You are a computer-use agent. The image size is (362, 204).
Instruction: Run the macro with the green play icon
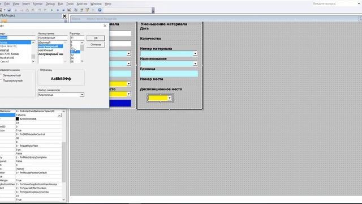[51, 10]
